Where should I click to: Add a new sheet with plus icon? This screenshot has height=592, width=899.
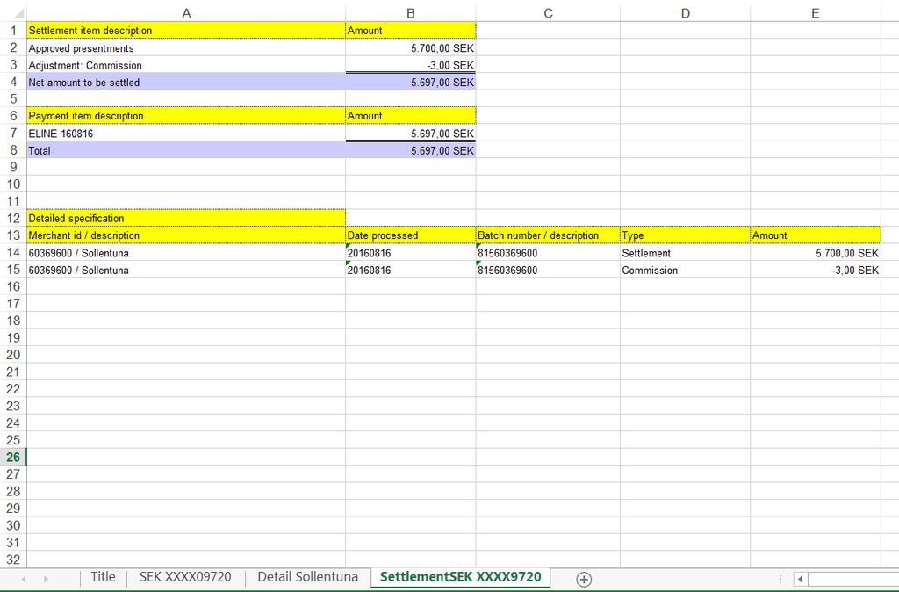[584, 579]
